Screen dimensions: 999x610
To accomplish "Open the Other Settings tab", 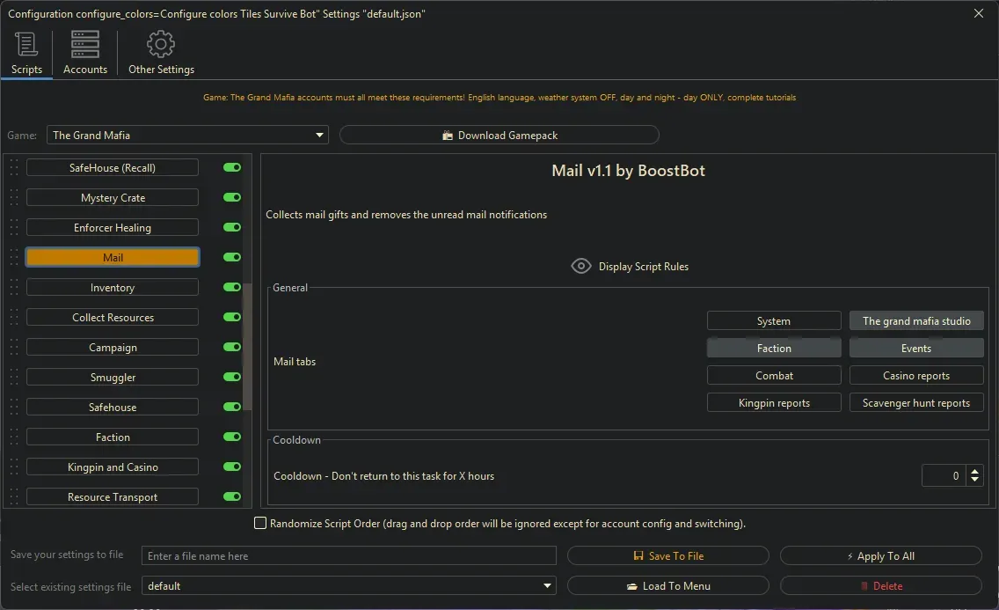I will click(161, 54).
